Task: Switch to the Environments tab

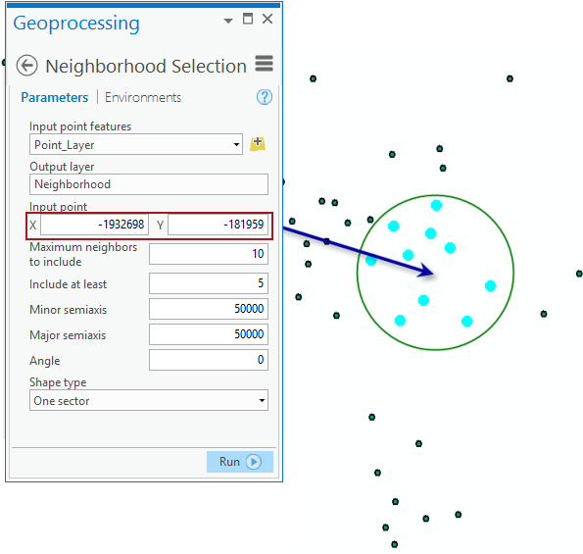Action: coord(143,97)
